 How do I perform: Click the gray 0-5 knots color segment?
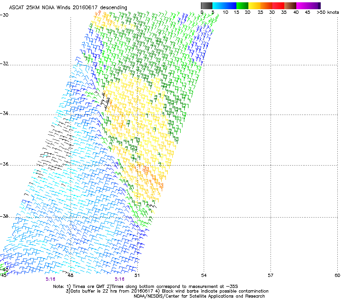[206, 6]
